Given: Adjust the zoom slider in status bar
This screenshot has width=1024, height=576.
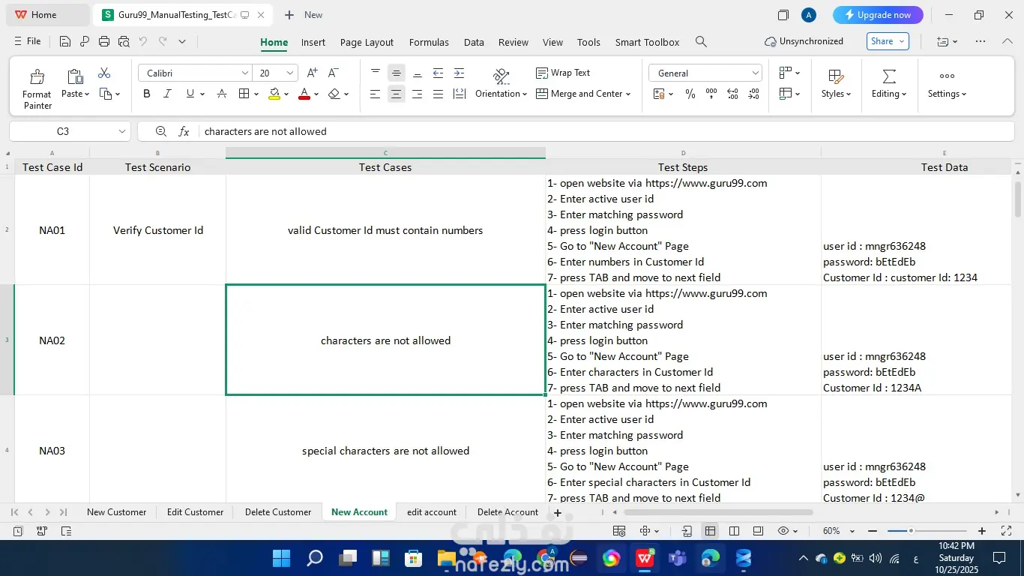Looking at the screenshot, I should tap(911, 531).
